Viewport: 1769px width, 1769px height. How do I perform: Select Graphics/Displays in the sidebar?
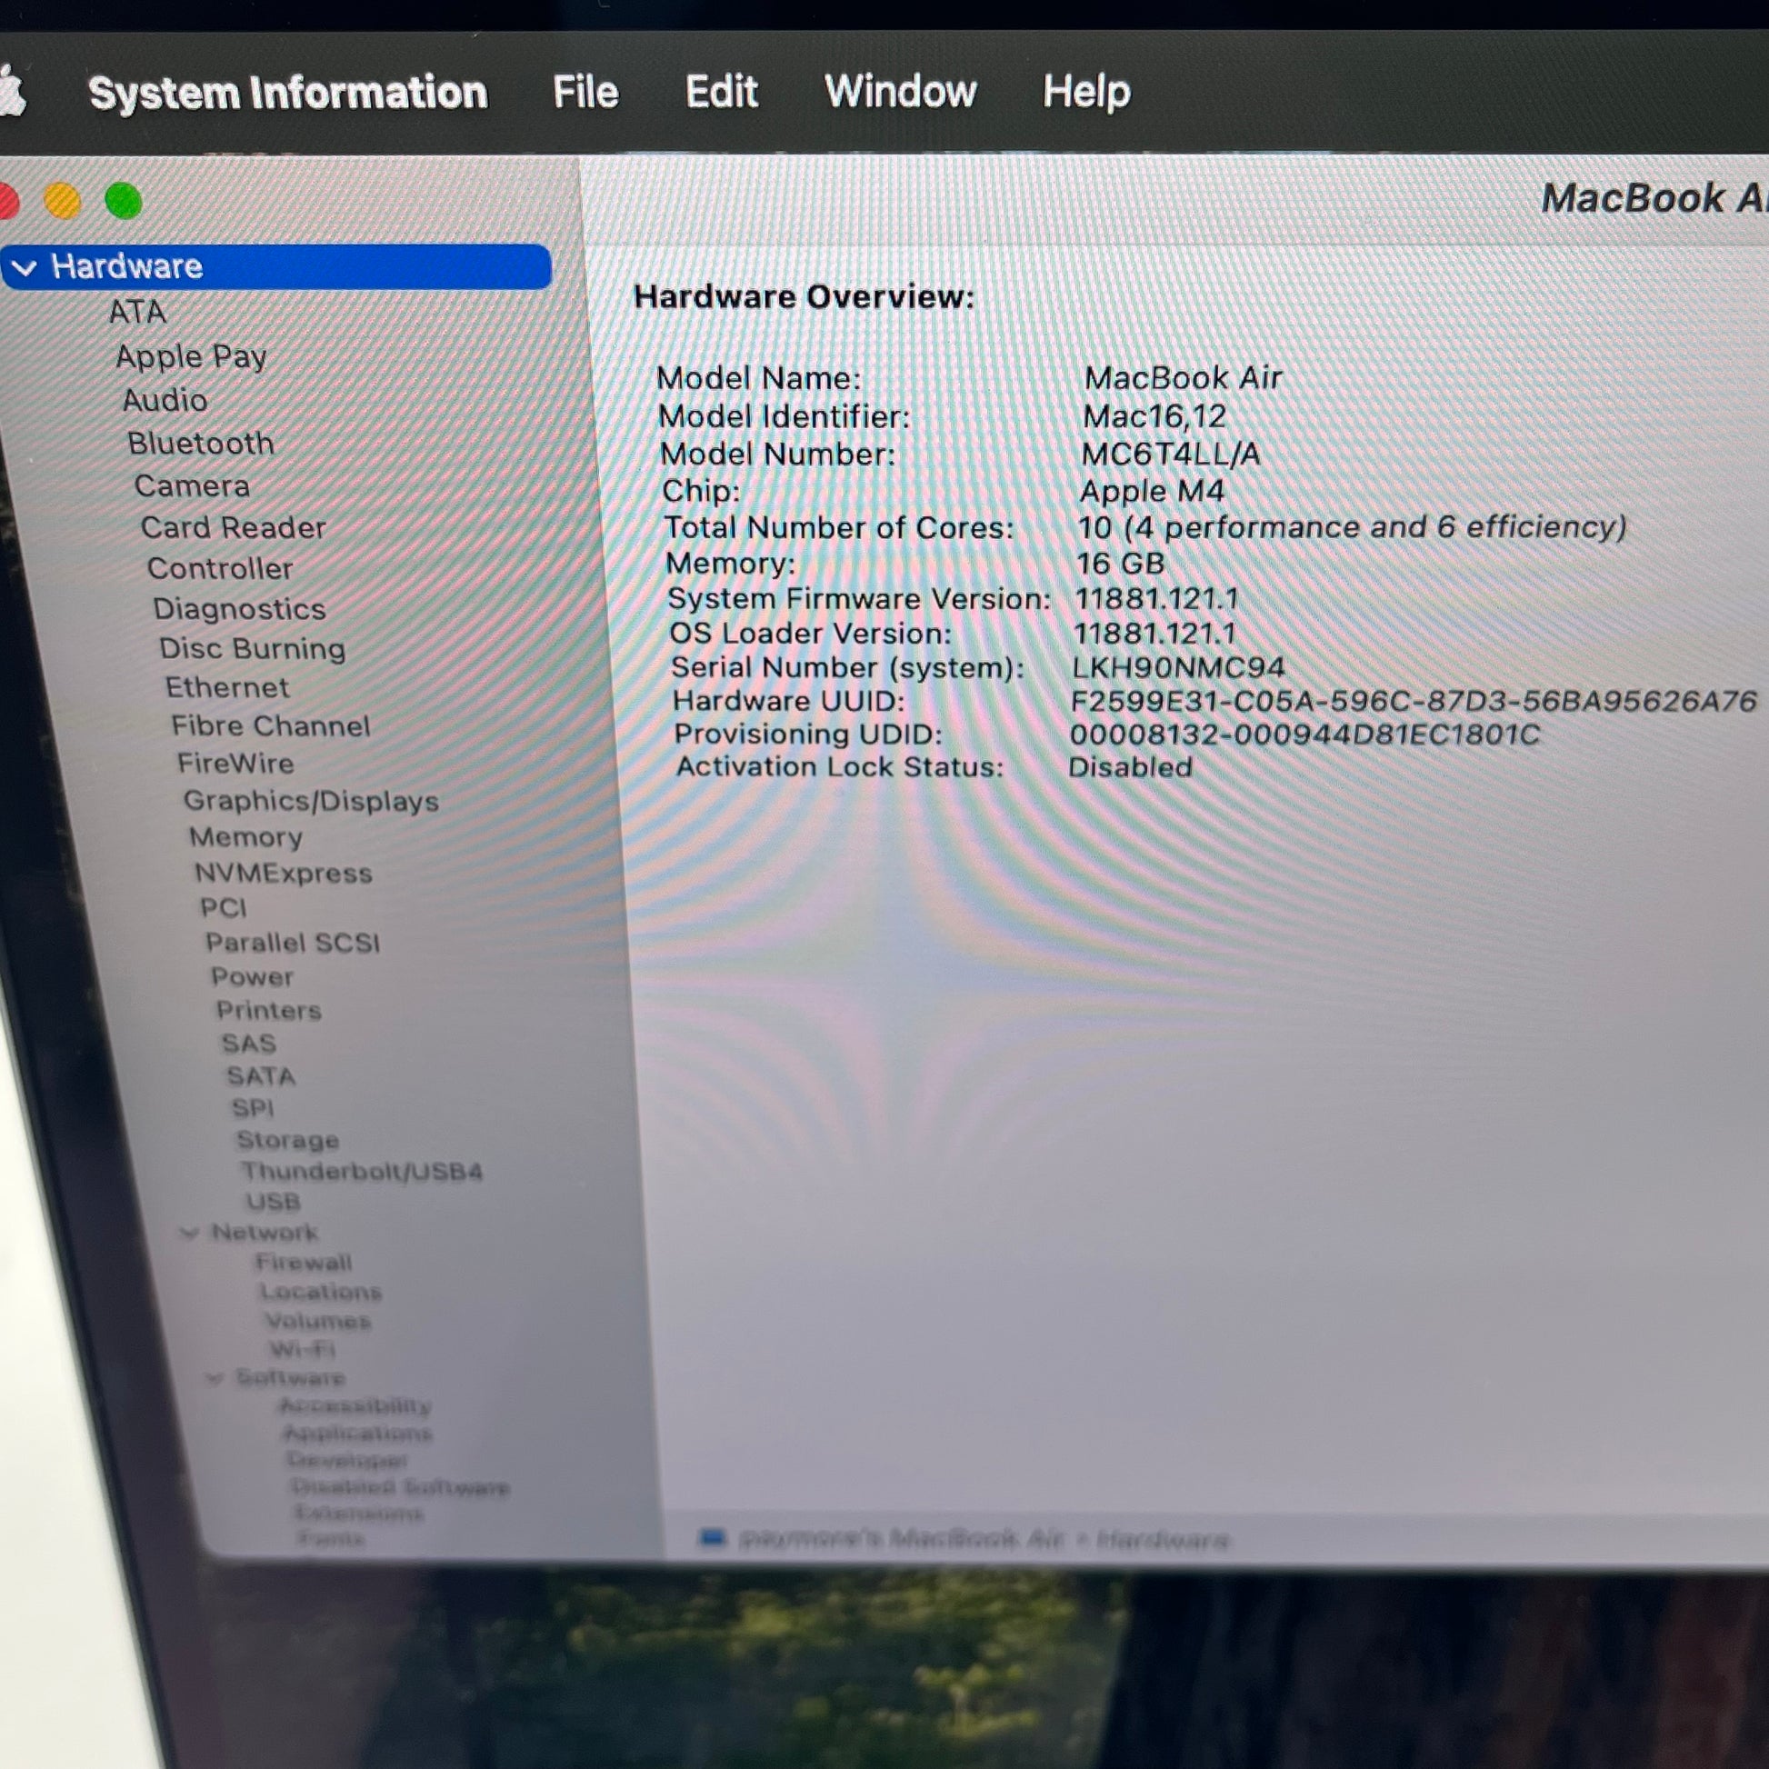click(311, 800)
